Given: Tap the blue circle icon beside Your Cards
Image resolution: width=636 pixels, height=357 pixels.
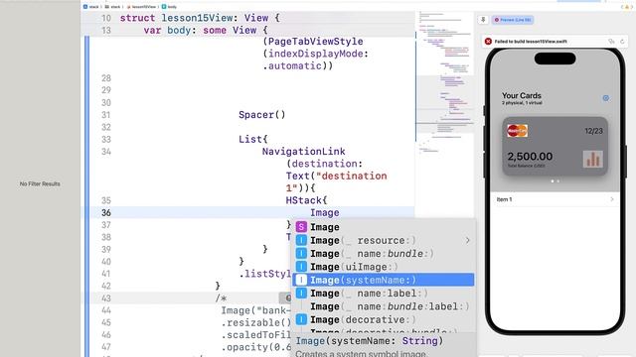Looking at the screenshot, I should [x=606, y=98].
